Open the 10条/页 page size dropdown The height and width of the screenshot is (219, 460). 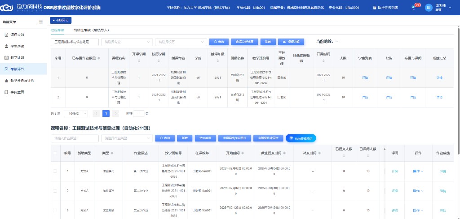[76, 113]
